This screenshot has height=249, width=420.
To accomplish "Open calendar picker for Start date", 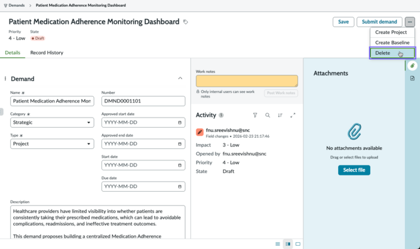I will pyautogui.click(x=179, y=165).
